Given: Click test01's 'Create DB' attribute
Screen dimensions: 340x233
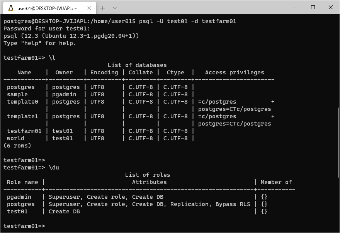Looking at the screenshot, I should pos(64,211).
